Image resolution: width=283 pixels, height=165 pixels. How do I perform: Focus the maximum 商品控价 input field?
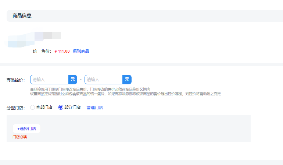[104, 80]
